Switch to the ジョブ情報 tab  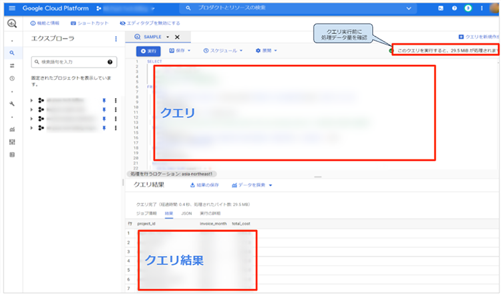(146, 213)
